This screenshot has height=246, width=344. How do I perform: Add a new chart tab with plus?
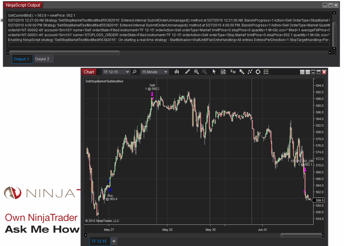pos(114,241)
